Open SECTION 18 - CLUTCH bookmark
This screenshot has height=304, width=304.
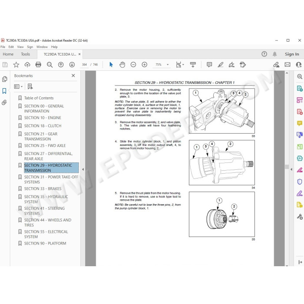point(43,126)
